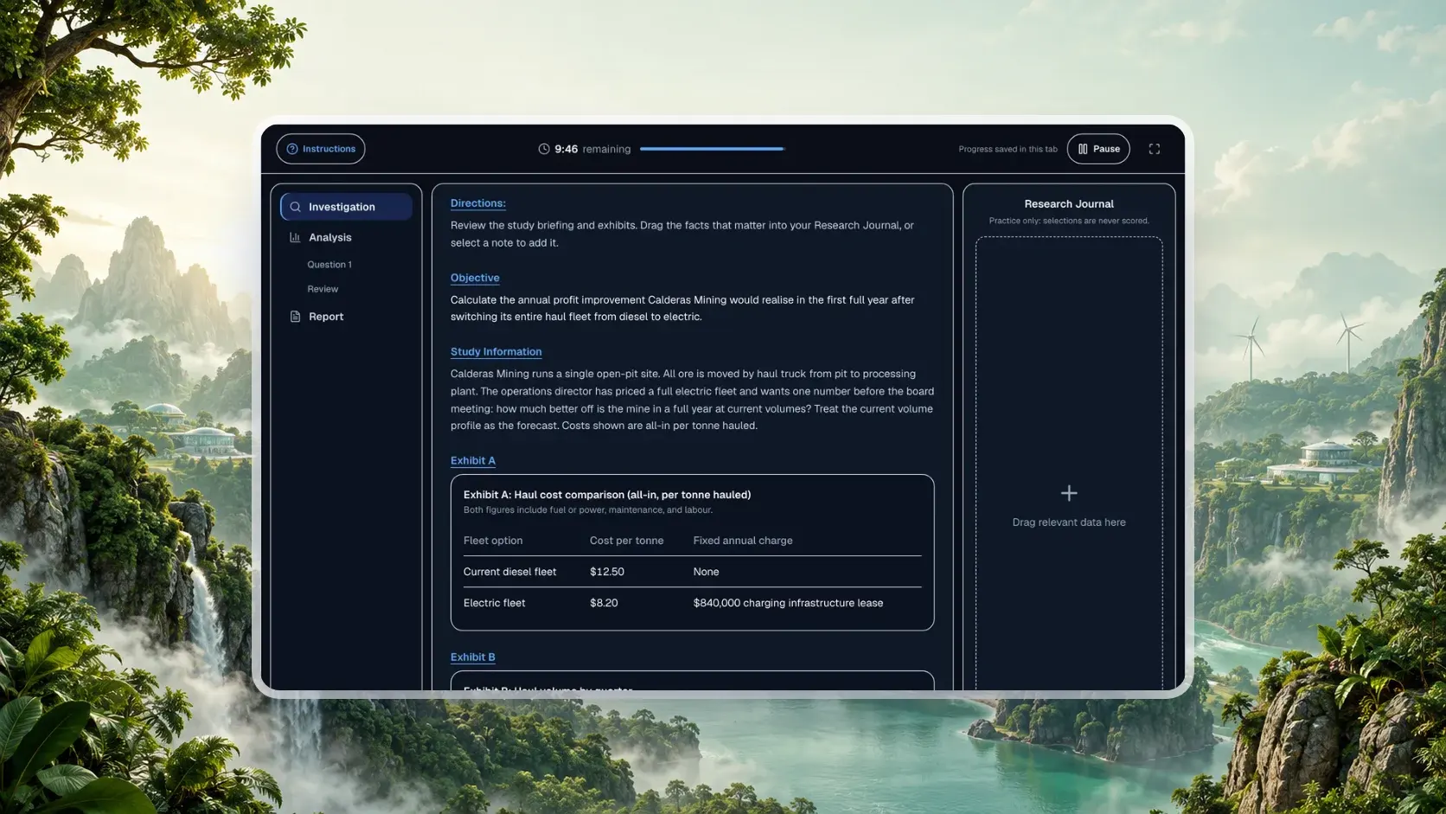Click the clock icon beside the timer
Image resolution: width=1446 pixels, height=814 pixels.
pyautogui.click(x=544, y=149)
